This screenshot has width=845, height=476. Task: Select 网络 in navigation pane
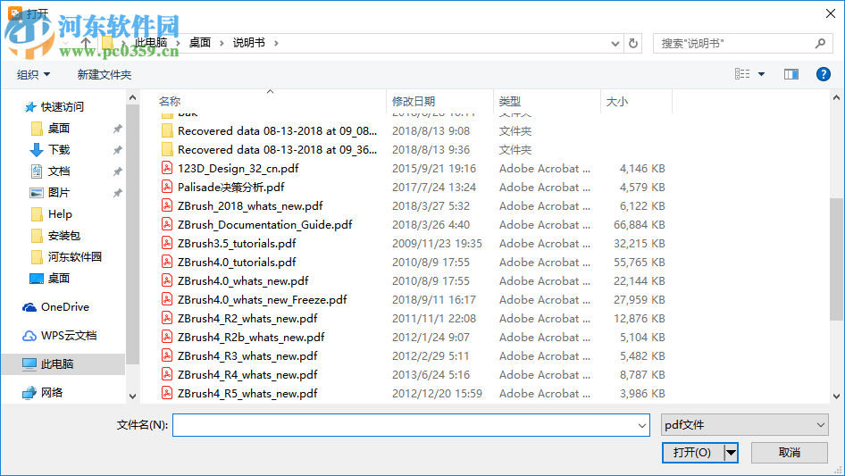(51, 392)
